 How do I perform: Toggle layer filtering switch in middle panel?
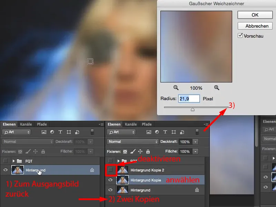pyautogui.click(x=197, y=132)
